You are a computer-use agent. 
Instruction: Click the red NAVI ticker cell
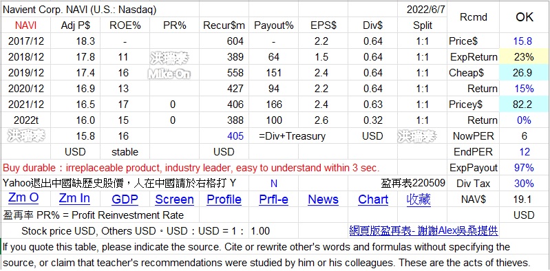point(26,25)
